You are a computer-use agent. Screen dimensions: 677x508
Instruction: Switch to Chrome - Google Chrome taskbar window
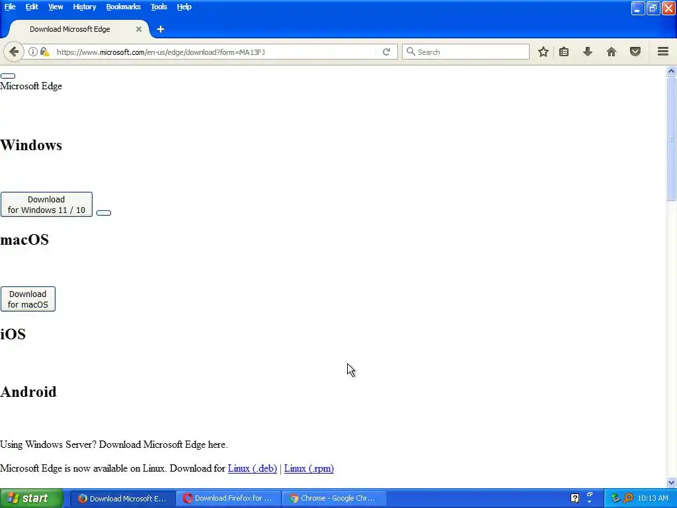(334, 499)
